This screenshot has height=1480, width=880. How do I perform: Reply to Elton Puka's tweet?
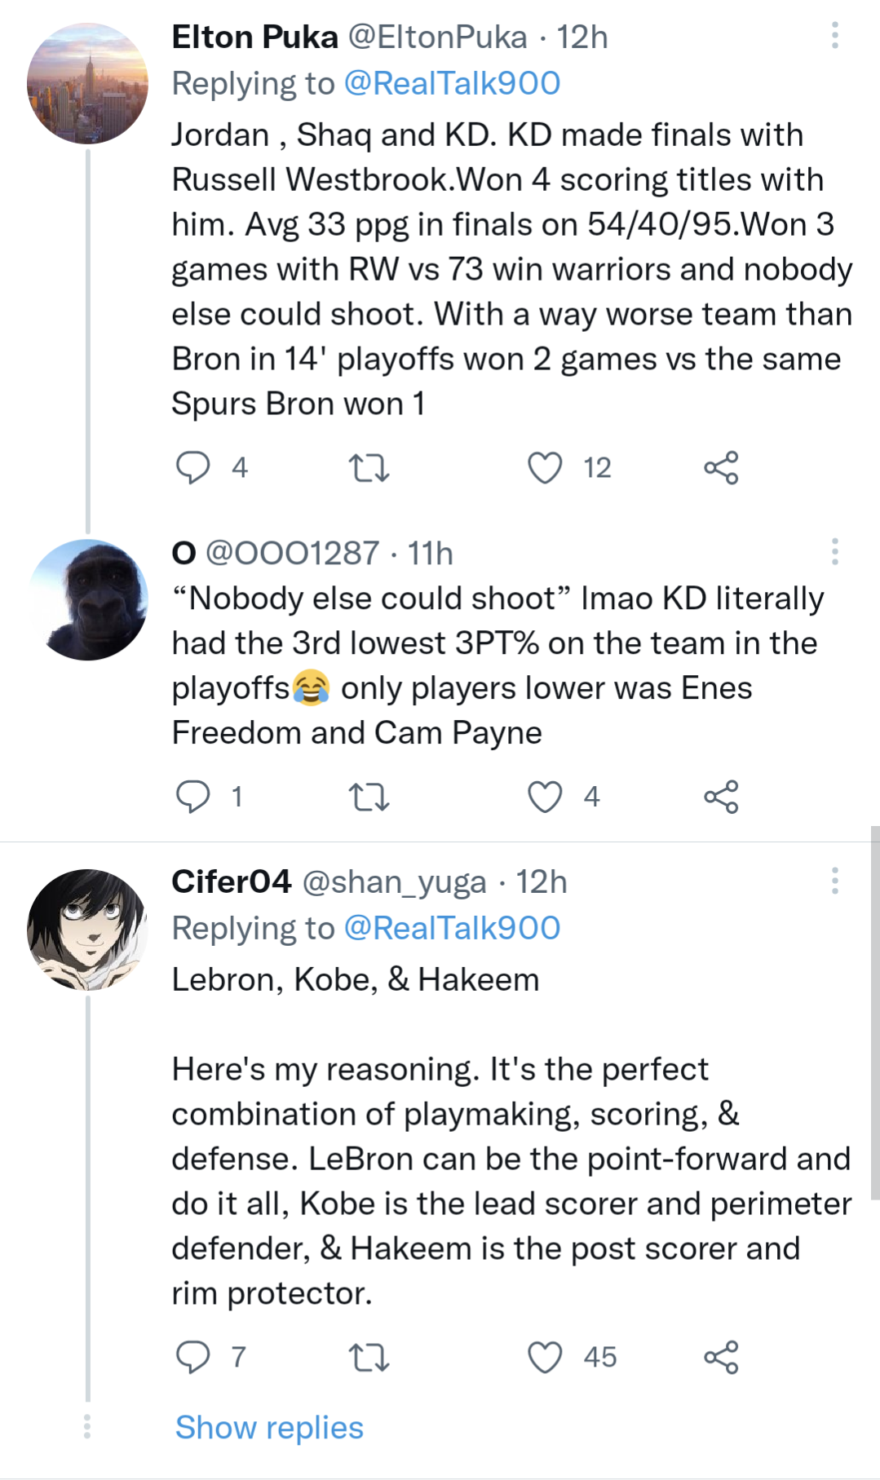pyautogui.click(x=193, y=468)
